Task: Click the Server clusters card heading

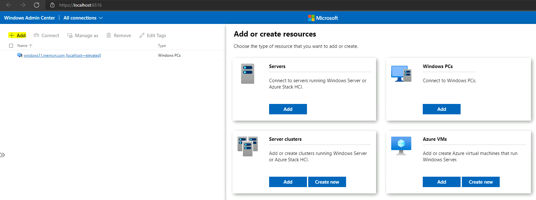Action: (x=285, y=139)
